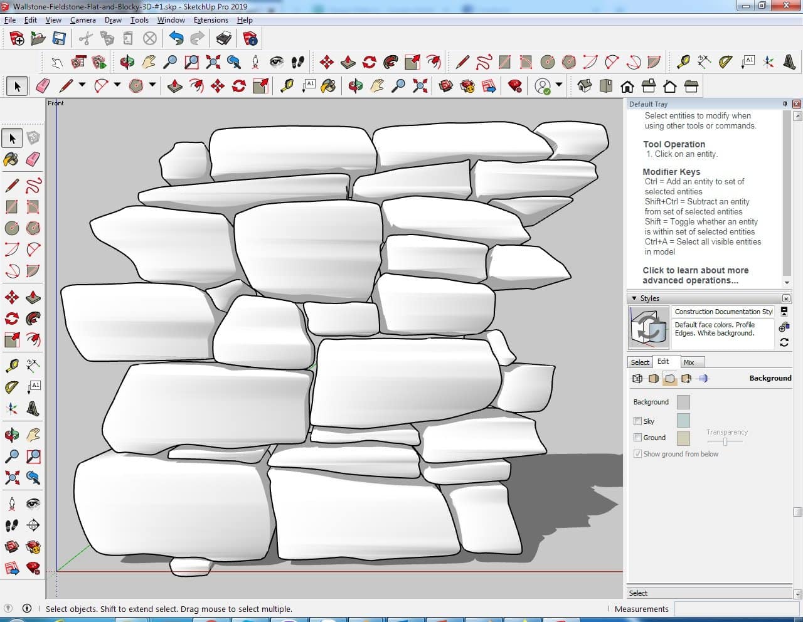
Task: Click the Protractor tool icon in the top toolbar
Action: 726,61
